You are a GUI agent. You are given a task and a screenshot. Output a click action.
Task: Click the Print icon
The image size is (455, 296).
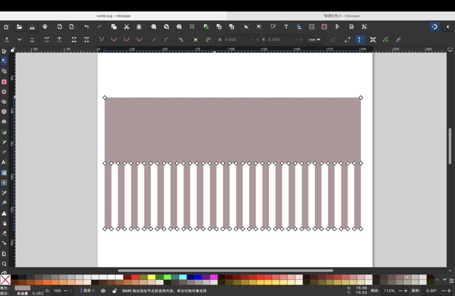point(45,27)
